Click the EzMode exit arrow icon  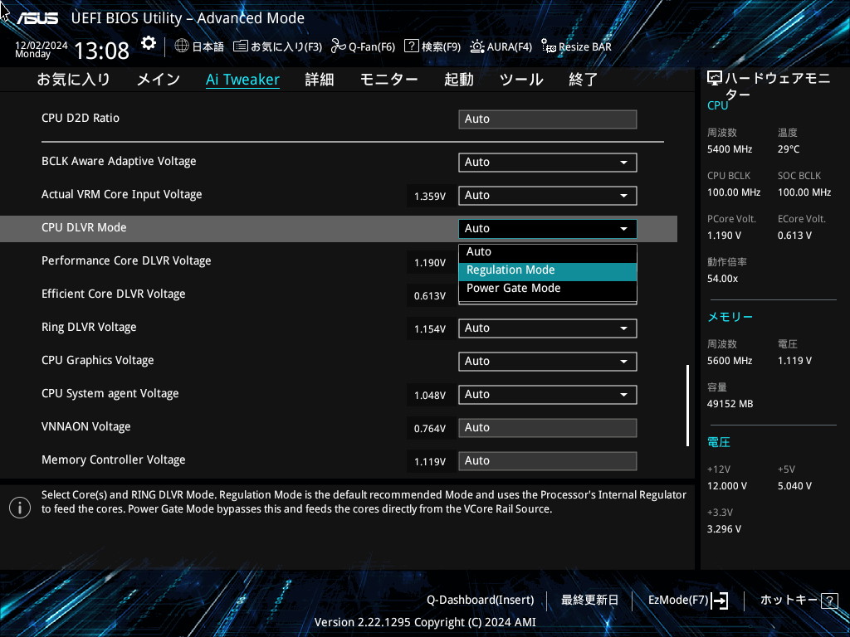pos(720,601)
